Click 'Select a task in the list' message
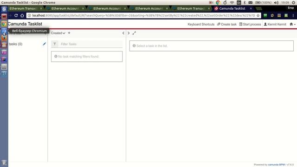This screenshot has width=297, height=167. pyautogui.click(x=212, y=46)
